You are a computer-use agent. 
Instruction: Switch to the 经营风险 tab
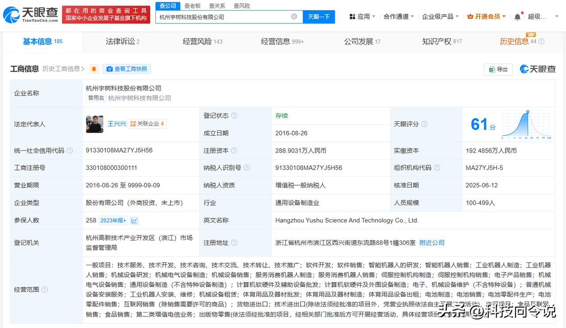[202, 42]
